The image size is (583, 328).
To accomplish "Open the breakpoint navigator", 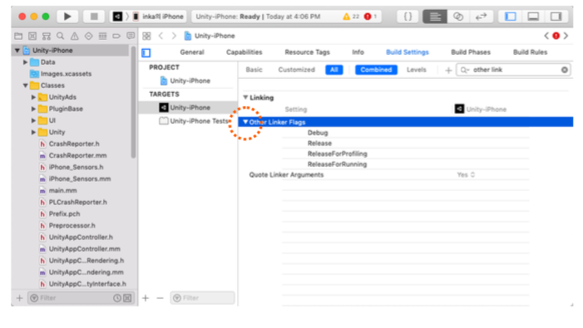I will (116, 36).
